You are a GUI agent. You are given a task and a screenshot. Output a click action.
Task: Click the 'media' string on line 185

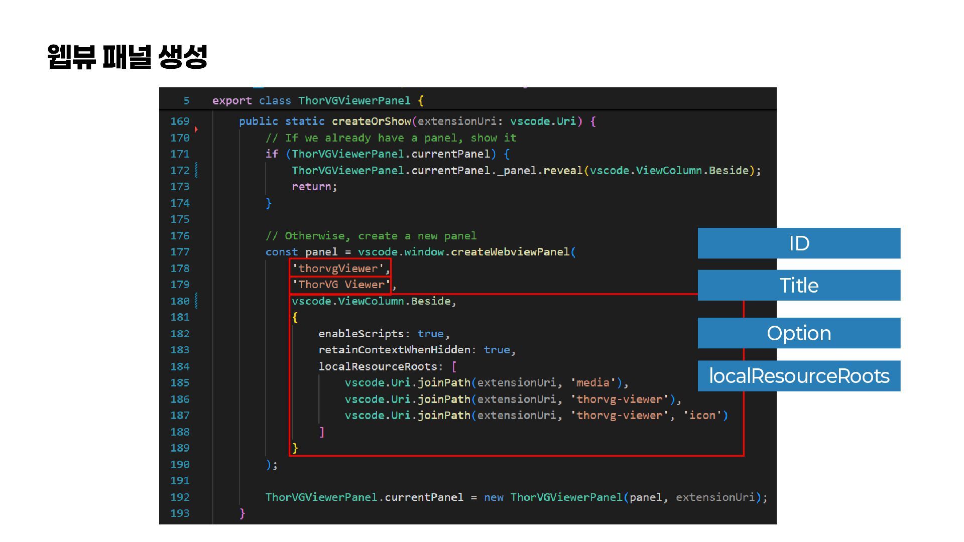coord(592,383)
